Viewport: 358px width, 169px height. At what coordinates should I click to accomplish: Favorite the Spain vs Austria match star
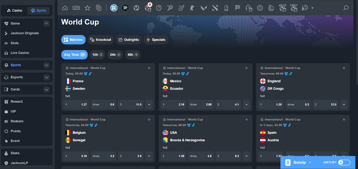click(344, 119)
